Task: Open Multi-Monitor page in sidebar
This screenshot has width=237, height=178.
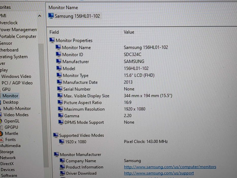Action: (x=17, y=109)
